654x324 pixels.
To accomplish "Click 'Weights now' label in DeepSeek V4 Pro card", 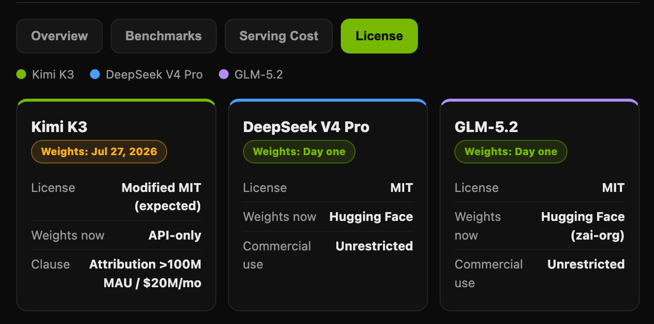I will [280, 217].
